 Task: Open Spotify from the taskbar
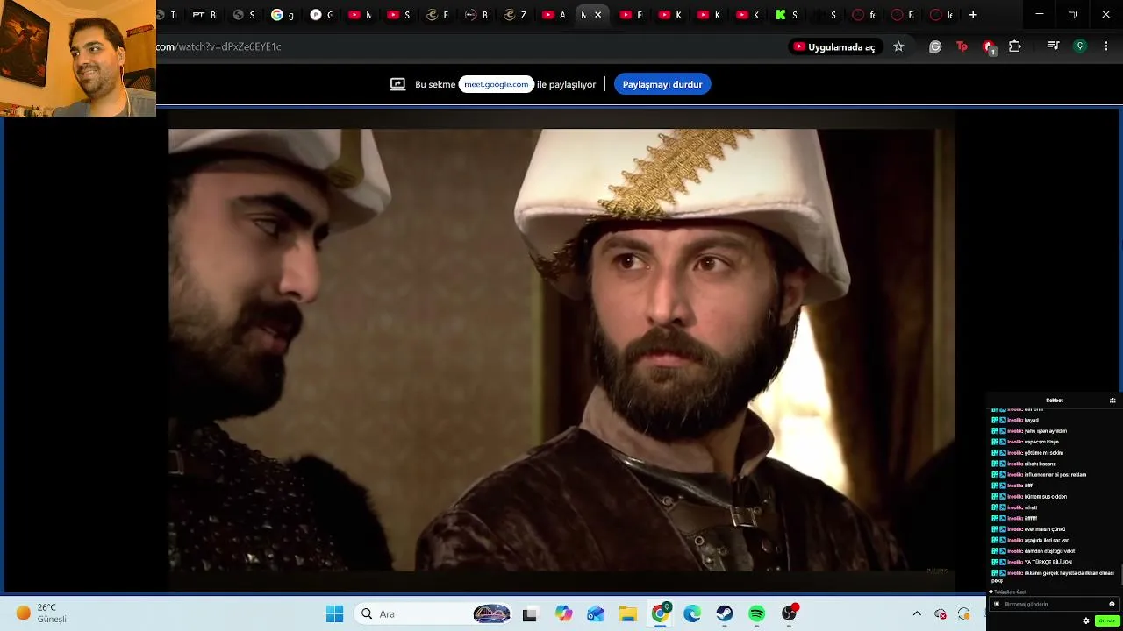757,614
